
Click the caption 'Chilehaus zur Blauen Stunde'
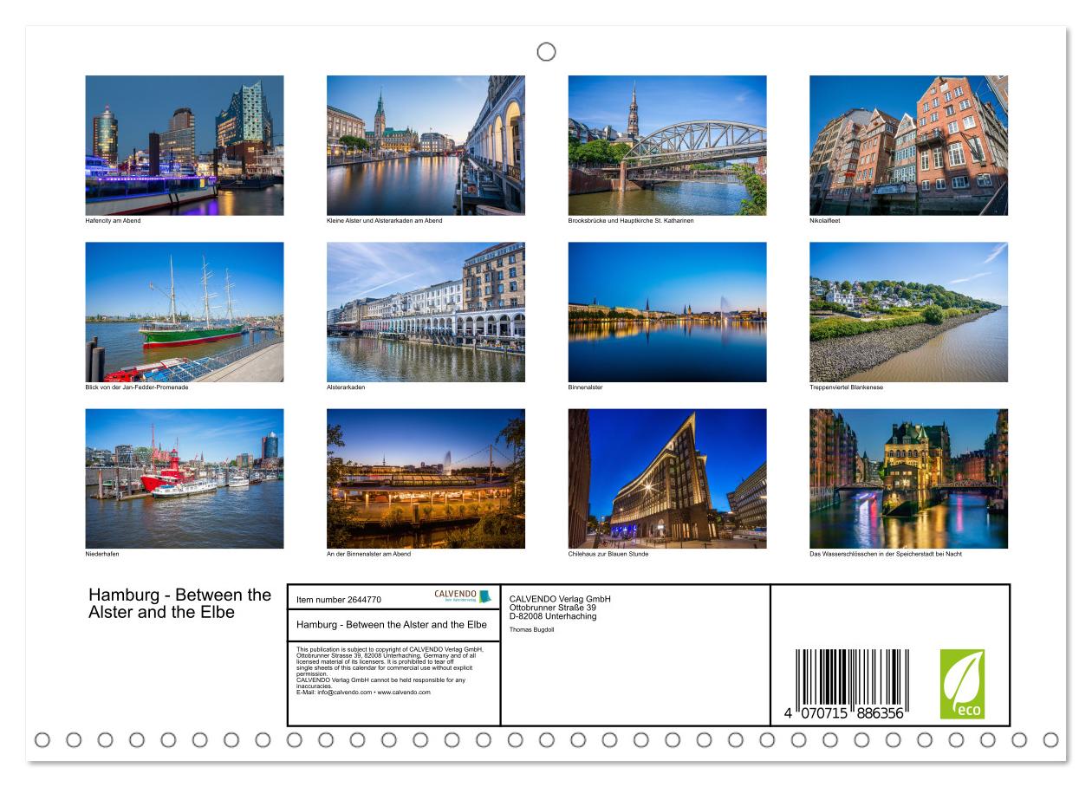click(608, 554)
